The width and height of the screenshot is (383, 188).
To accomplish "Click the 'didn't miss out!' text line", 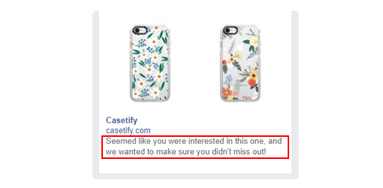I will click(186, 152).
